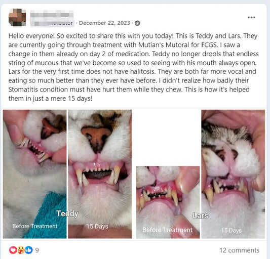
Task: Click the December 22, 2023 post timestamp
Action: click(x=104, y=23)
